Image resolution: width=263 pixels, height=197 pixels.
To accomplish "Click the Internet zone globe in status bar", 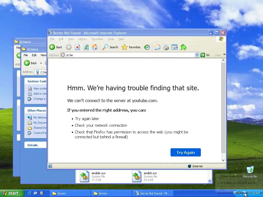I will coord(189,166).
